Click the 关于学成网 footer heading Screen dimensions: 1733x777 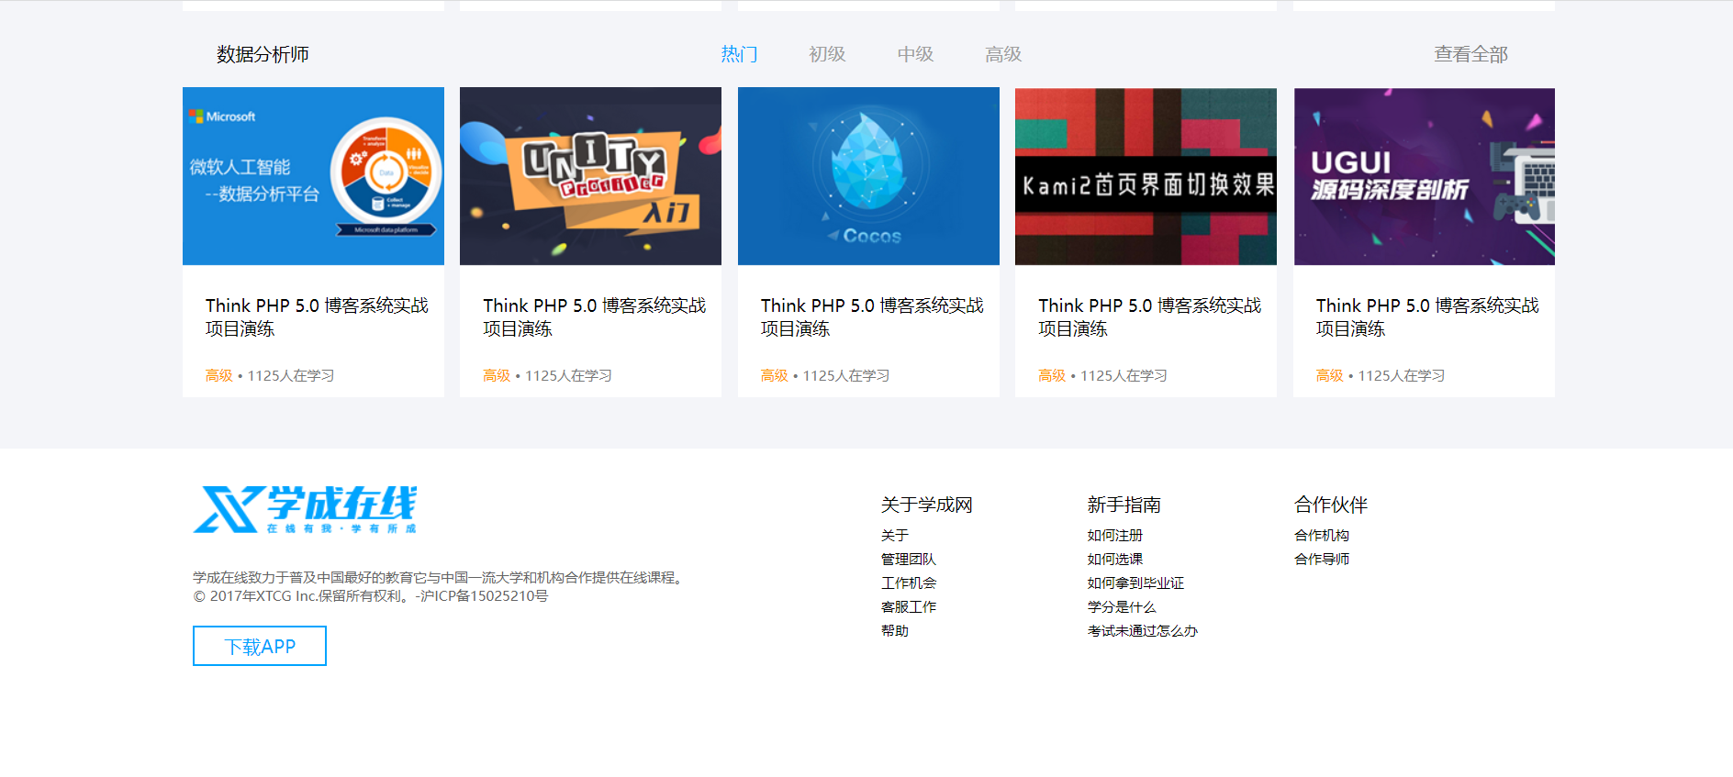[927, 505]
